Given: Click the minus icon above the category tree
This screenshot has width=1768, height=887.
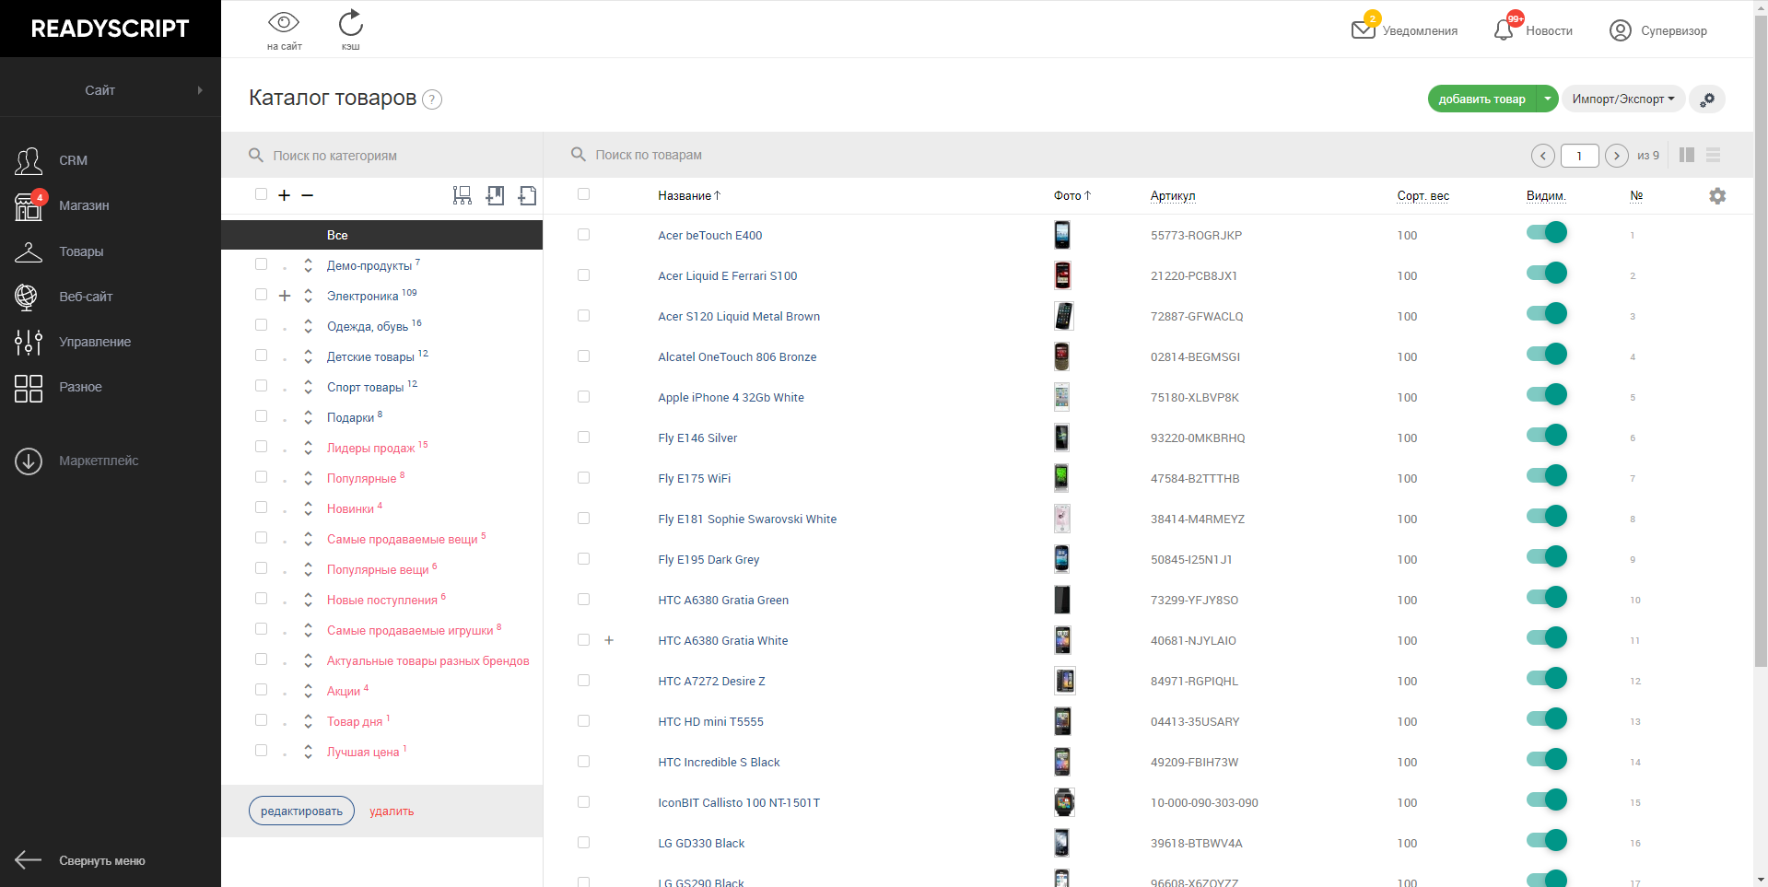Looking at the screenshot, I should (x=308, y=195).
